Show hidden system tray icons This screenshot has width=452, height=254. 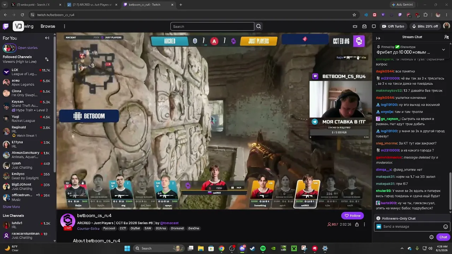(x=402, y=248)
